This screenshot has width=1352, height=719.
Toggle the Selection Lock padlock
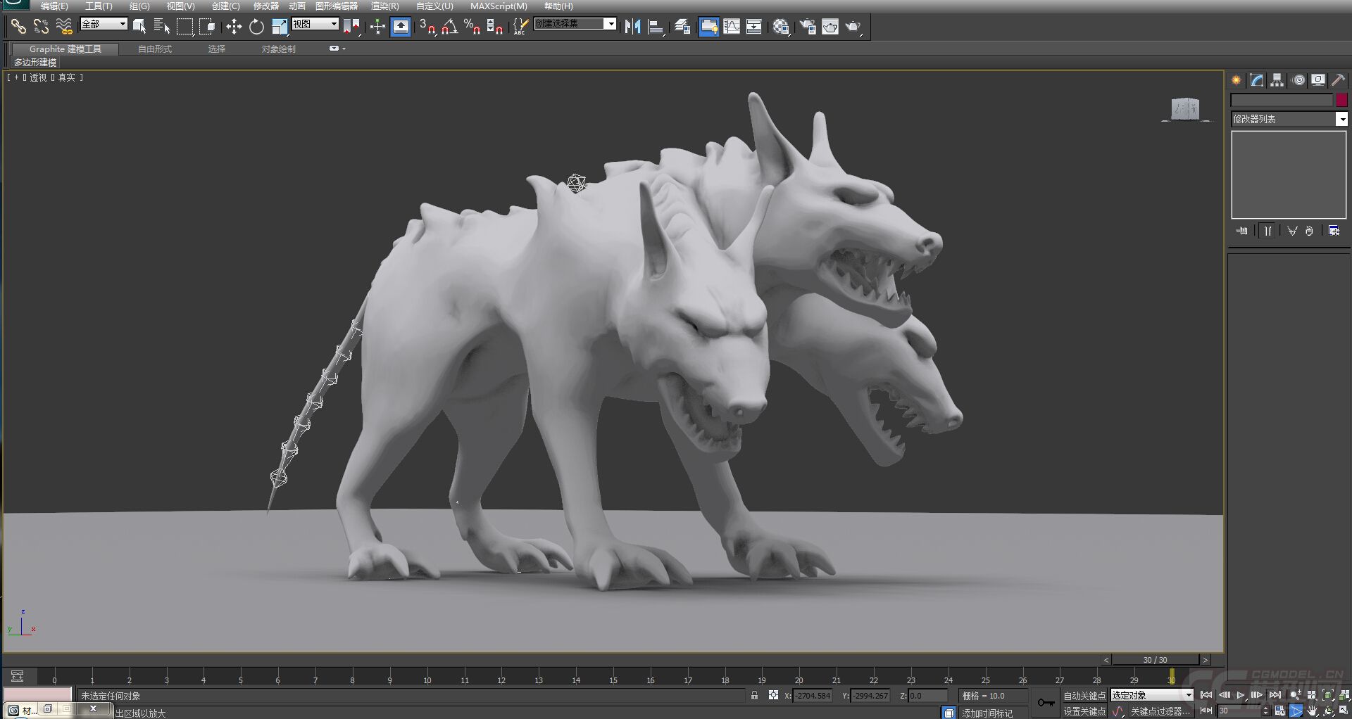pyautogui.click(x=754, y=695)
